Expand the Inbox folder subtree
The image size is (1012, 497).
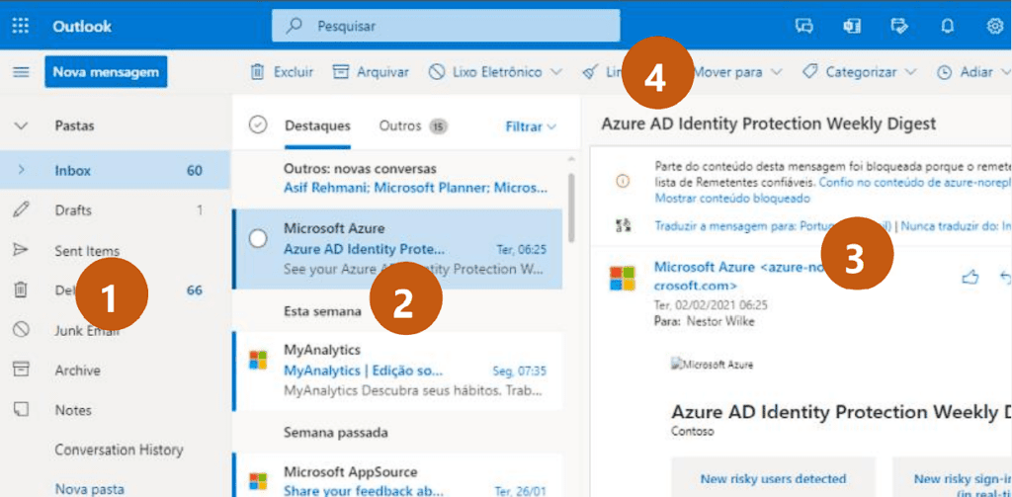[x=22, y=170]
